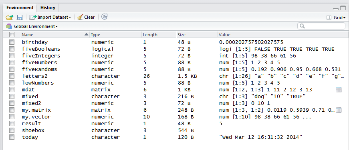Switch to the History tab
349x150 pixels.
click(48, 8)
